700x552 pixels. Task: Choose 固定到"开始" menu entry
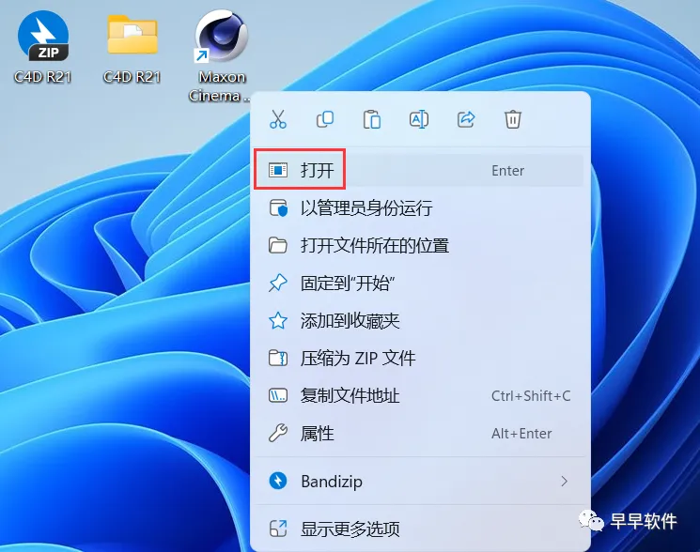pyautogui.click(x=420, y=284)
